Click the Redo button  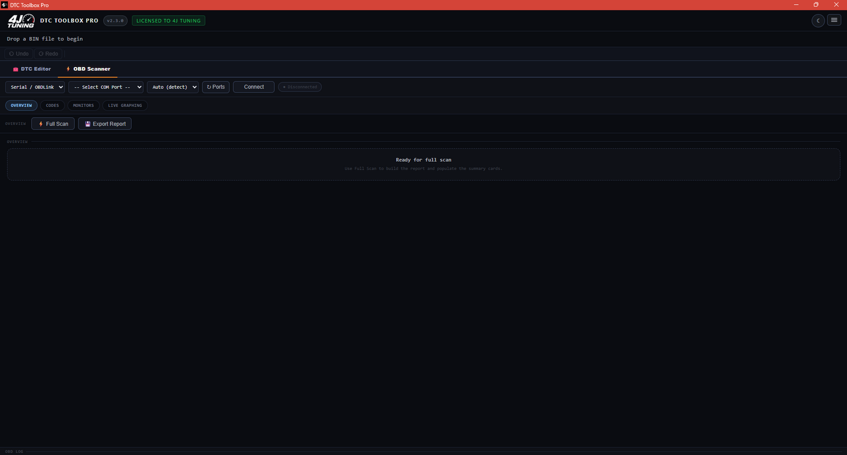[48, 54]
